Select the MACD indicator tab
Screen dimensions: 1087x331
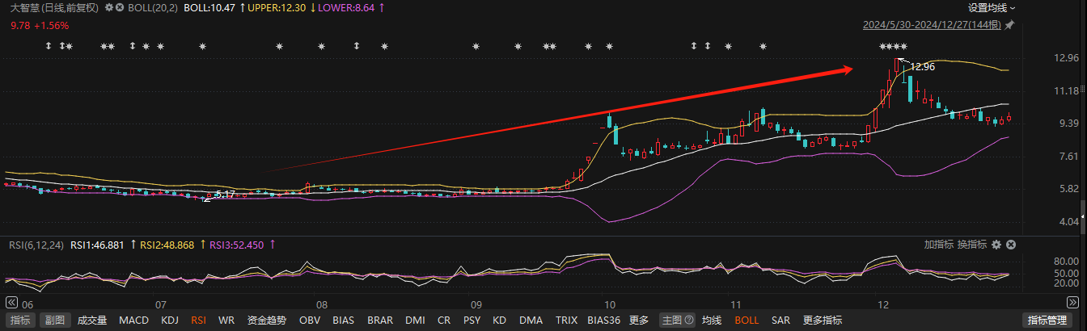coord(133,321)
